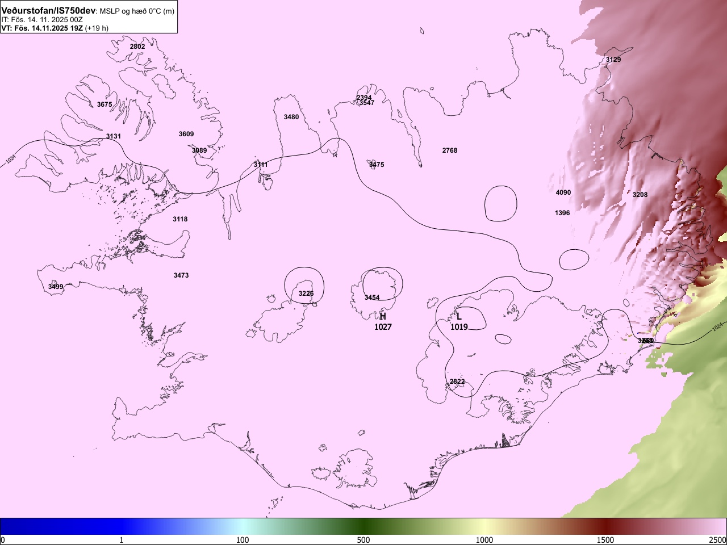Click the 4090 height value
The image size is (727, 545).
click(x=563, y=192)
